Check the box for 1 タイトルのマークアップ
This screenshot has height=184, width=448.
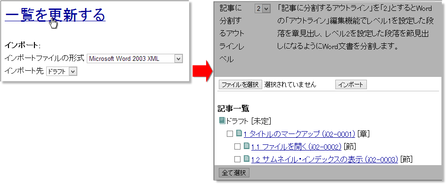coord(230,134)
